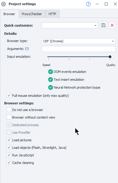Click the Input emulation slider handle

point(110,57)
